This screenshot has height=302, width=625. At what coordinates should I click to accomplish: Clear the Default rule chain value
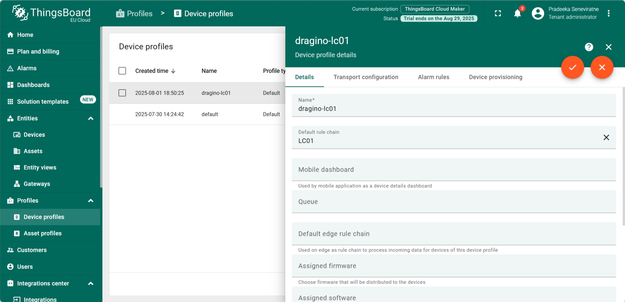[x=606, y=138]
